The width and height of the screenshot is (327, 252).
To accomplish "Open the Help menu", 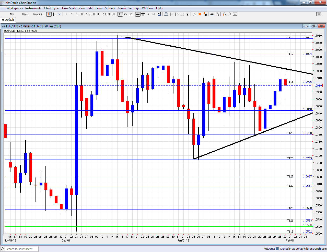I will pos(159,8).
